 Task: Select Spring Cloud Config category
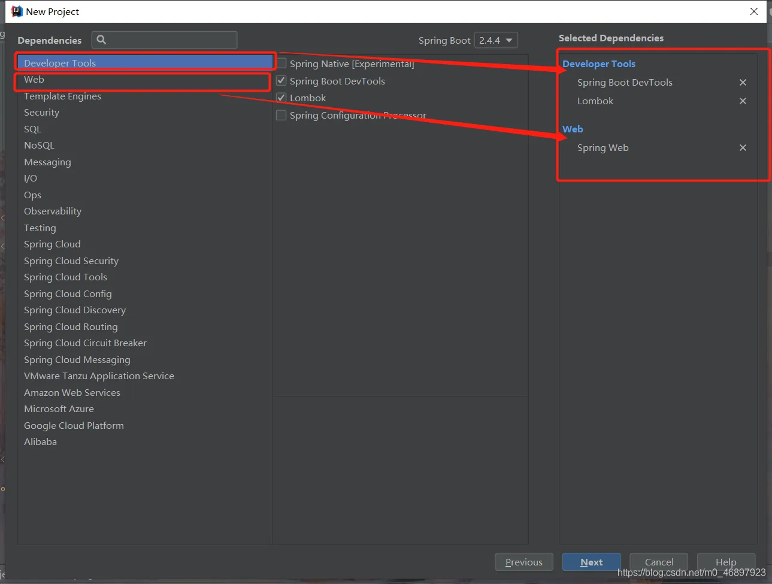coord(145,293)
